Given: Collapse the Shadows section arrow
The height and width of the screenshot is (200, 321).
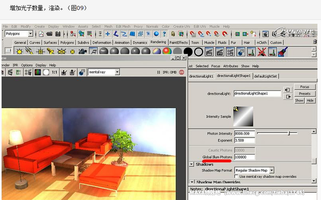Looking at the screenshot, I should 191,164.
